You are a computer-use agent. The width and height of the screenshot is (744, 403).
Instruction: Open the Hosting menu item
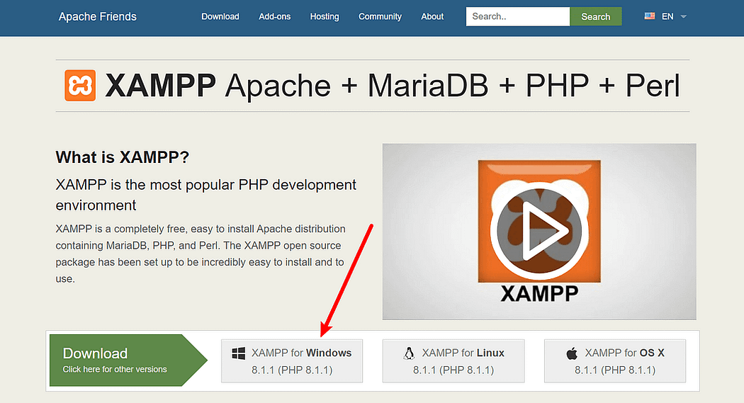pyautogui.click(x=325, y=16)
